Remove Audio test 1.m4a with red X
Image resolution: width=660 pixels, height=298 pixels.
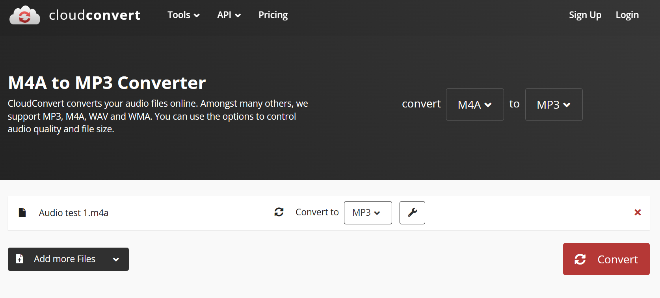click(x=638, y=213)
